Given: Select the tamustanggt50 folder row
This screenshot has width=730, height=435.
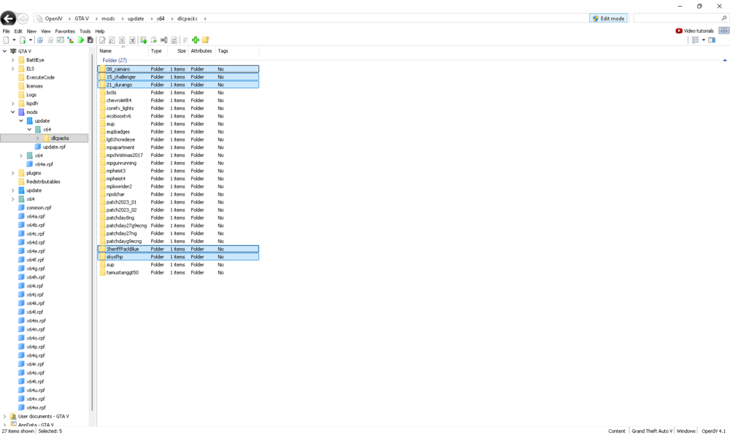Looking at the screenshot, I should coord(178,273).
